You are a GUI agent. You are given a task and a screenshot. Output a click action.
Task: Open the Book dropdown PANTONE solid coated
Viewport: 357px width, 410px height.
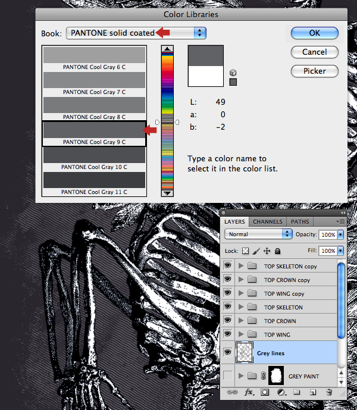click(136, 33)
